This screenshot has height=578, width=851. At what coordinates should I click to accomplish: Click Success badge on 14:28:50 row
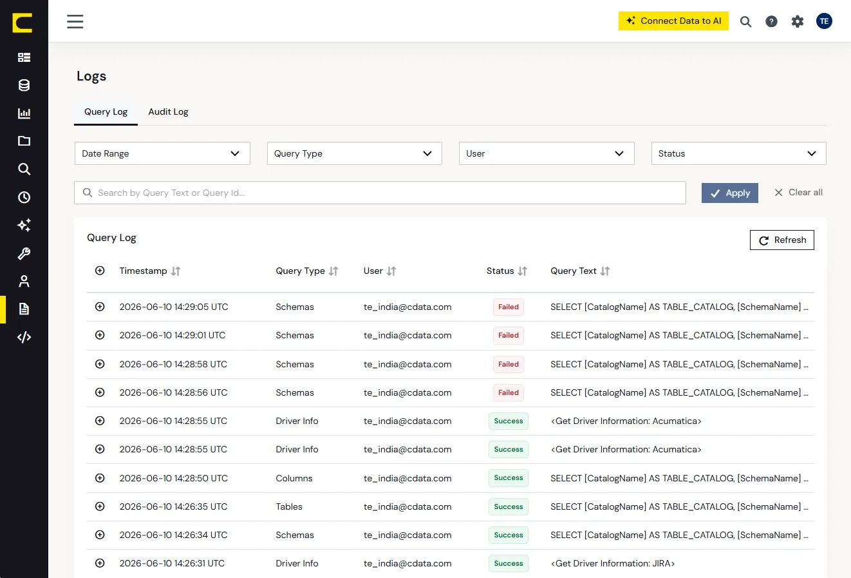click(509, 478)
